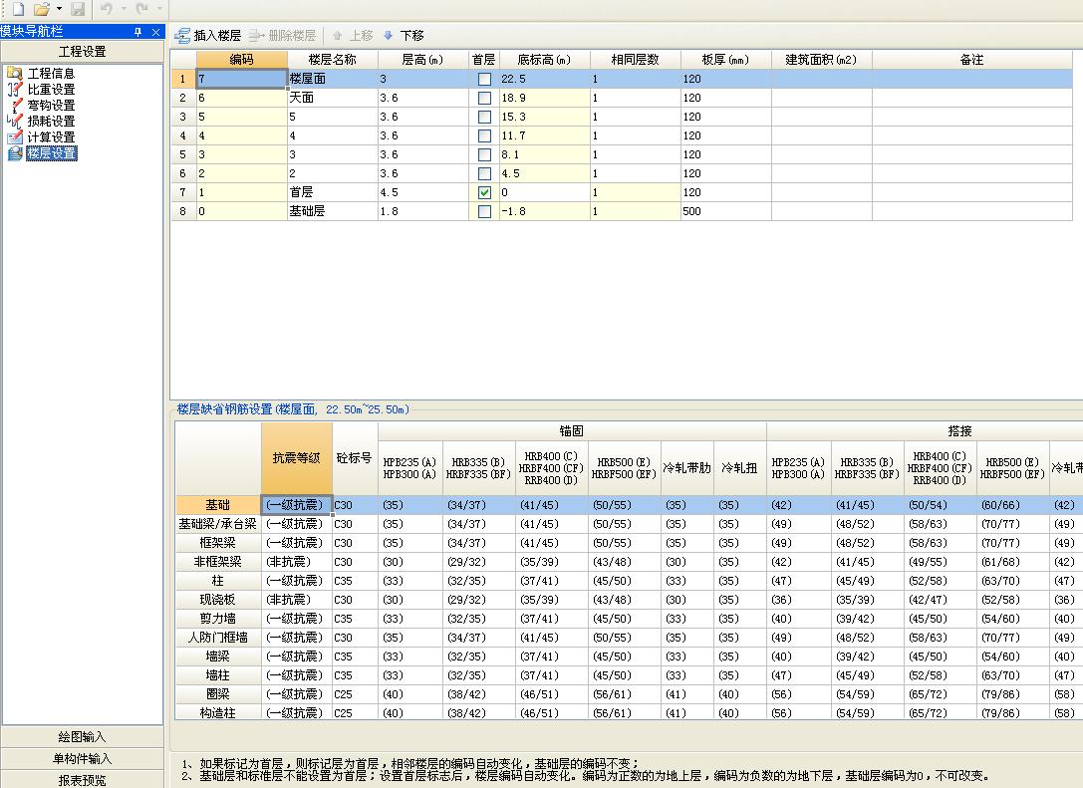Click 下移 move down button
This screenshot has height=788, width=1083.
(x=405, y=35)
